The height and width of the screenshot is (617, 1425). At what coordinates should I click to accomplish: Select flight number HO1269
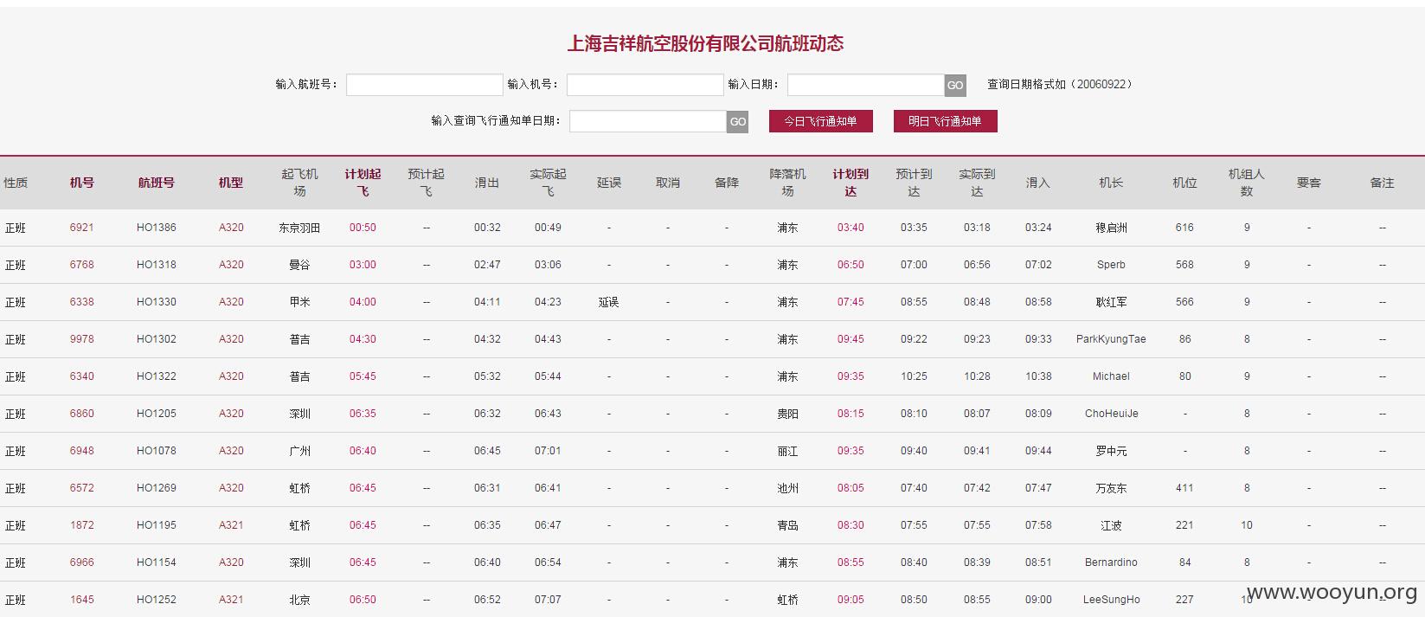(157, 488)
